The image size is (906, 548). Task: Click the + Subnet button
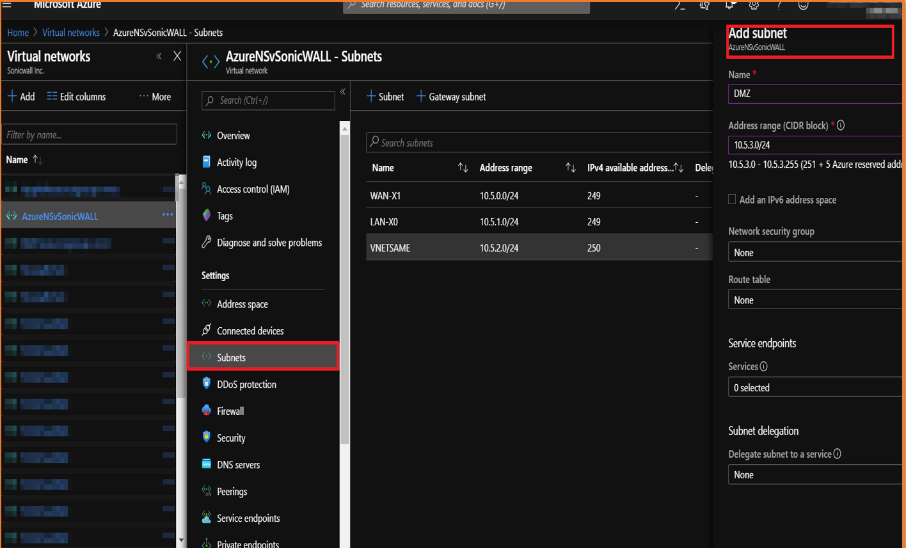pos(385,97)
